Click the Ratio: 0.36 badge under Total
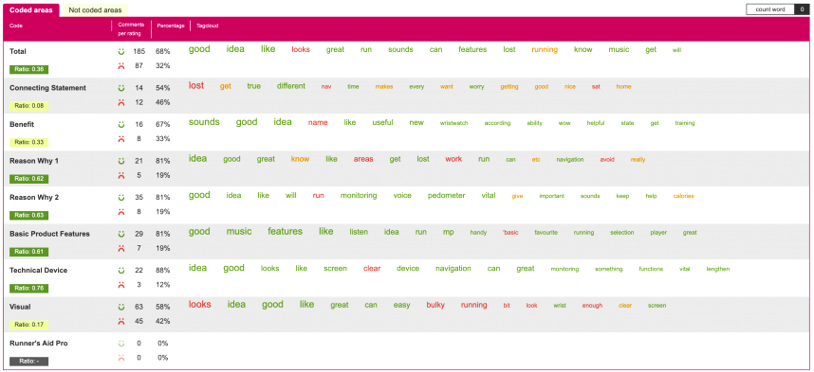The width and height of the screenshot is (814, 372). pos(28,69)
